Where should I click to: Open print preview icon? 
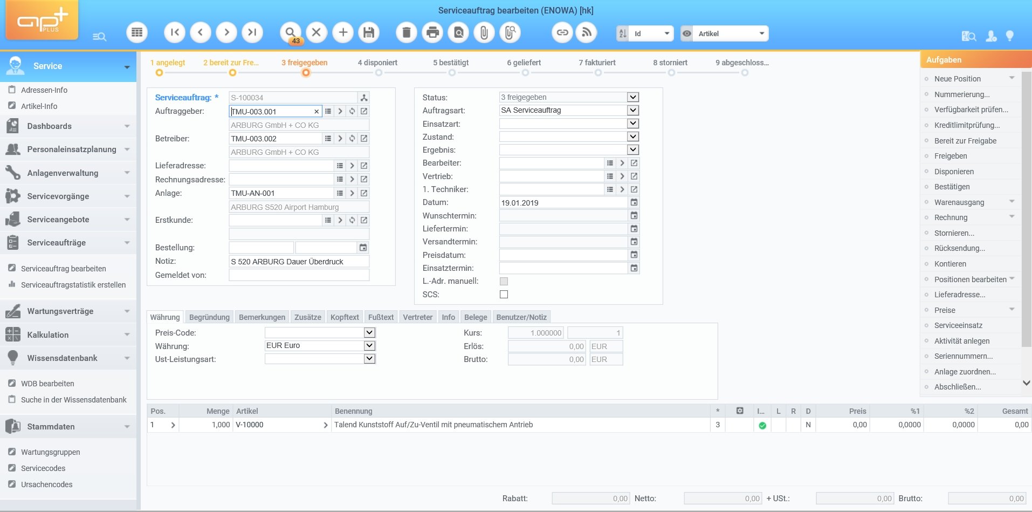458,32
